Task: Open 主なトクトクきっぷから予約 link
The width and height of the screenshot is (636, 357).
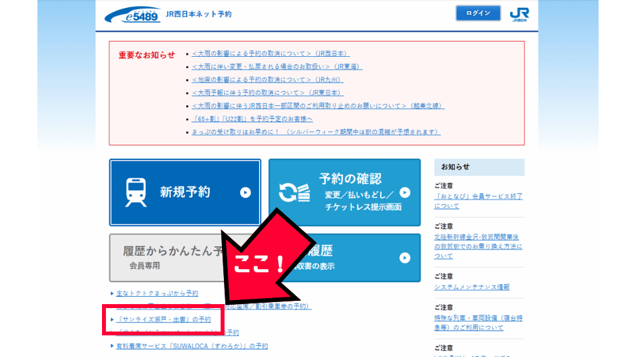Action: pyautogui.click(x=157, y=293)
